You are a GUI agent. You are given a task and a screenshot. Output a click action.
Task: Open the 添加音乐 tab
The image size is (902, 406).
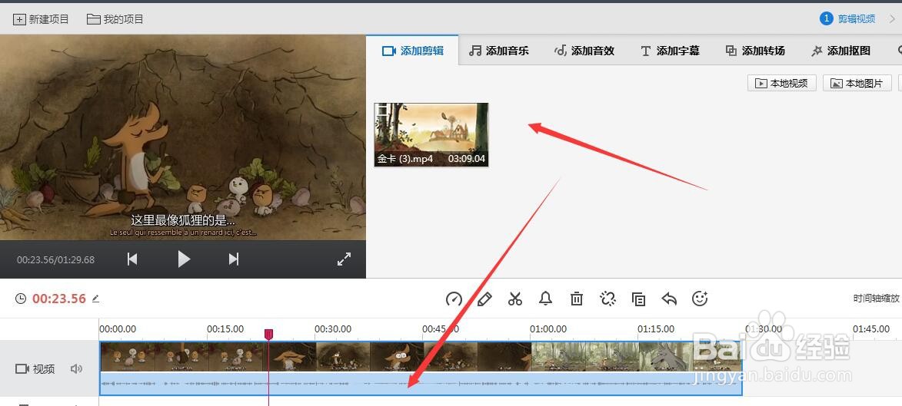pyautogui.click(x=498, y=51)
